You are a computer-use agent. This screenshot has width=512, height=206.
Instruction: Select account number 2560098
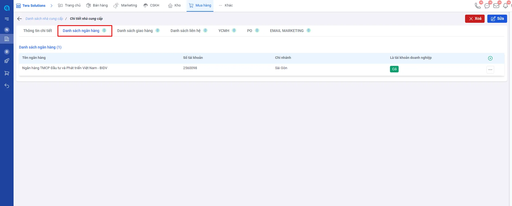(x=190, y=68)
